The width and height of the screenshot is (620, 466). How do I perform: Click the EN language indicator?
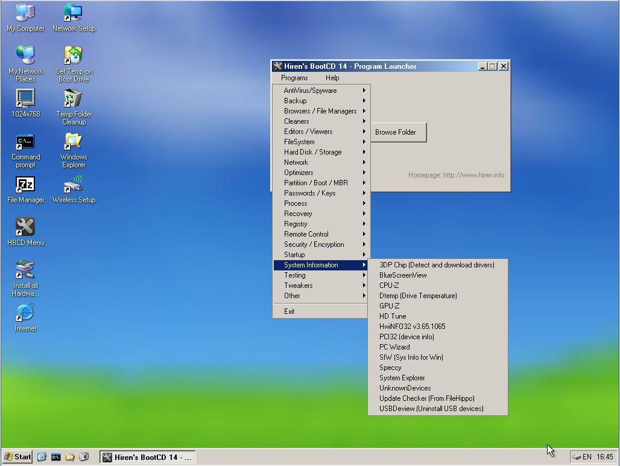[587, 457]
